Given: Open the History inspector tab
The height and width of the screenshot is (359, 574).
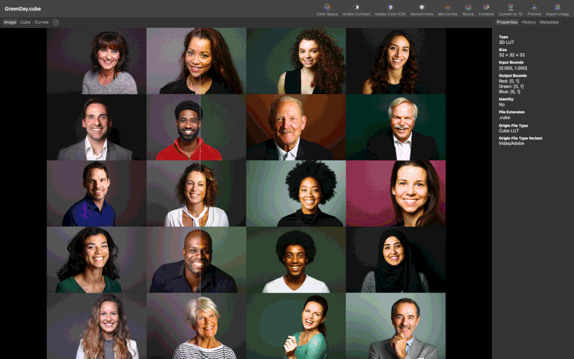Looking at the screenshot, I should pyautogui.click(x=528, y=22).
